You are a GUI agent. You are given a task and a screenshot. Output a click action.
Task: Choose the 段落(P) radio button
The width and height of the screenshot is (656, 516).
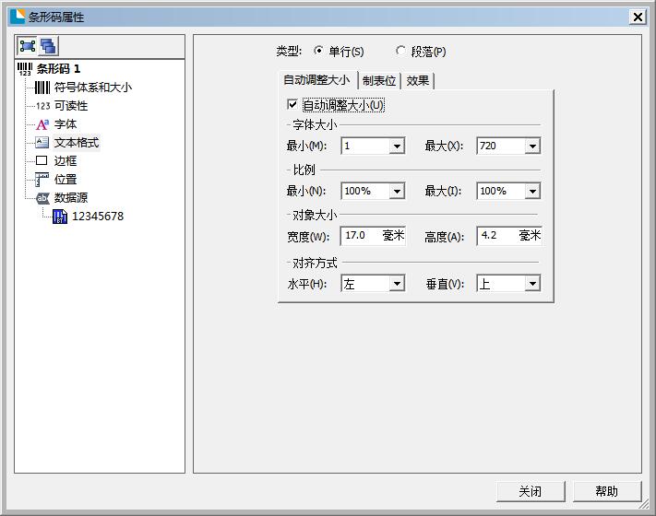tap(400, 51)
